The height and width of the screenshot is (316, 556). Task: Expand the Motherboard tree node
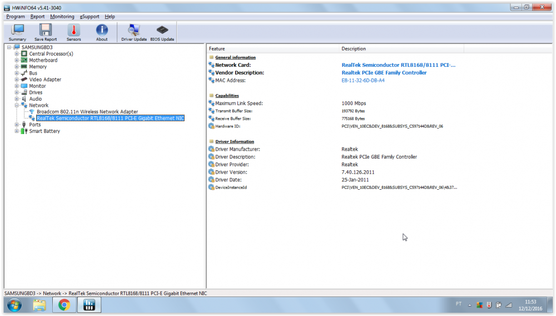pyautogui.click(x=17, y=60)
